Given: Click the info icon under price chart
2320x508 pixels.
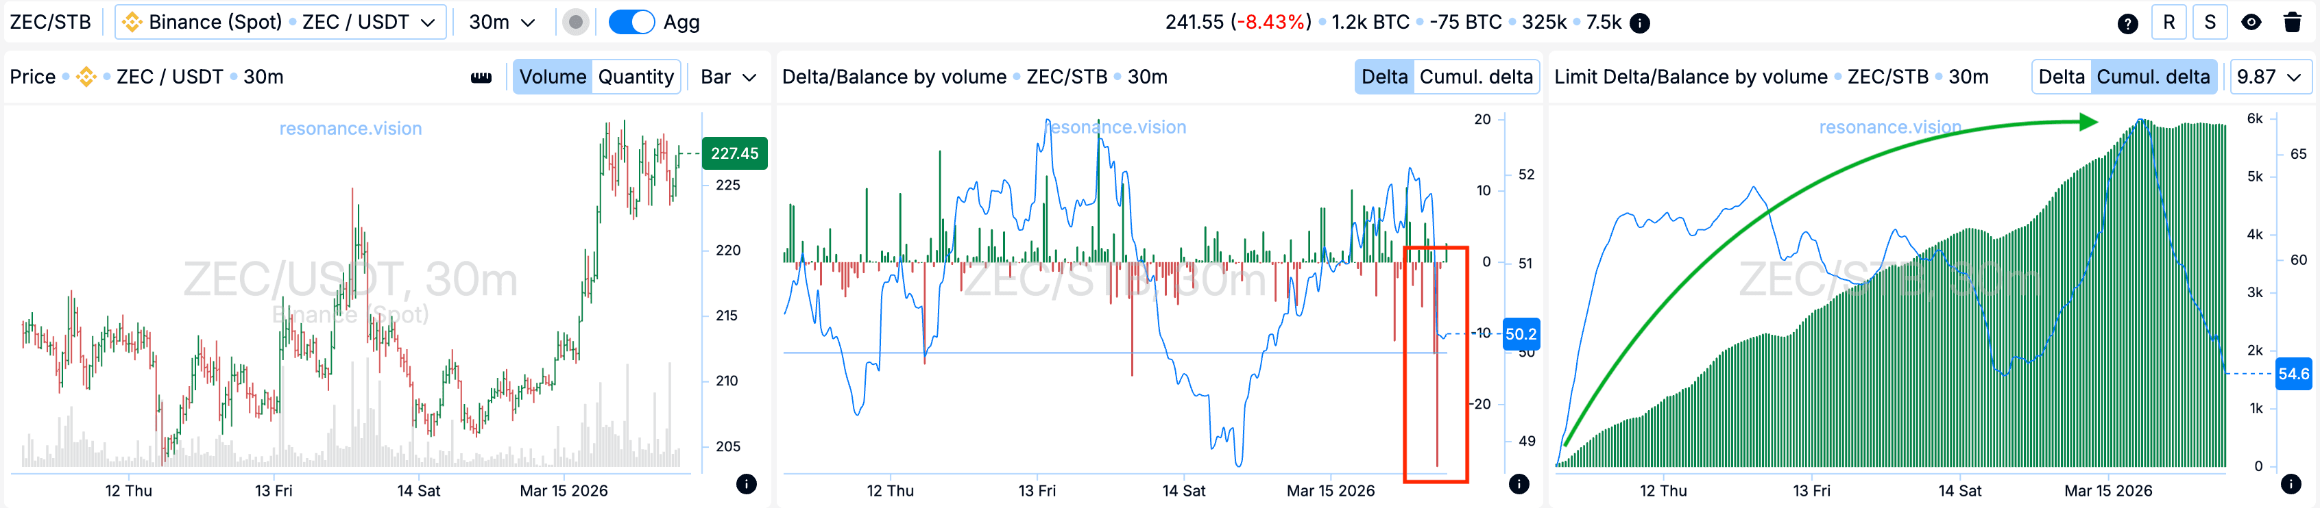Looking at the screenshot, I should click(x=746, y=484).
